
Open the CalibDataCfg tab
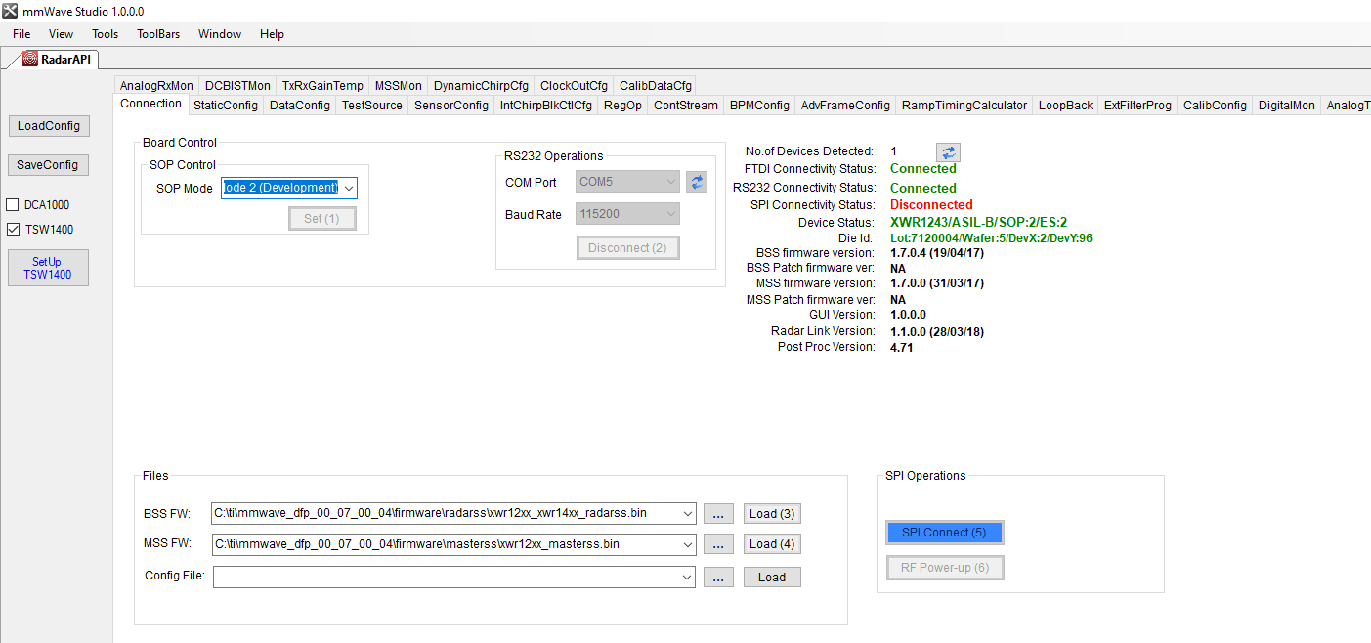pyautogui.click(x=656, y=85)
